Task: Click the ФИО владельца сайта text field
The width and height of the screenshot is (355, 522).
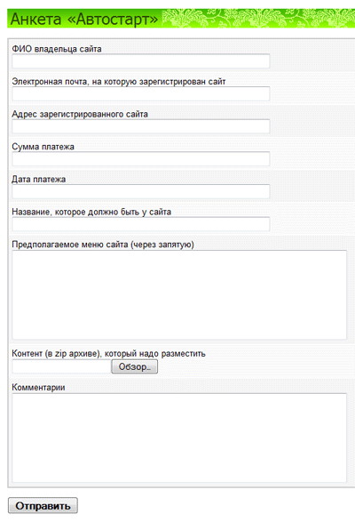Action: [x=141, y=61]
